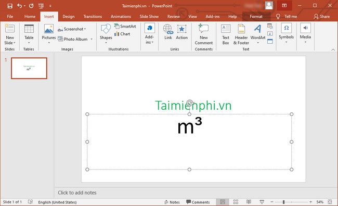Click the rotation handle above the text box
The image size is (338, 206).
[x=190, y=103]
